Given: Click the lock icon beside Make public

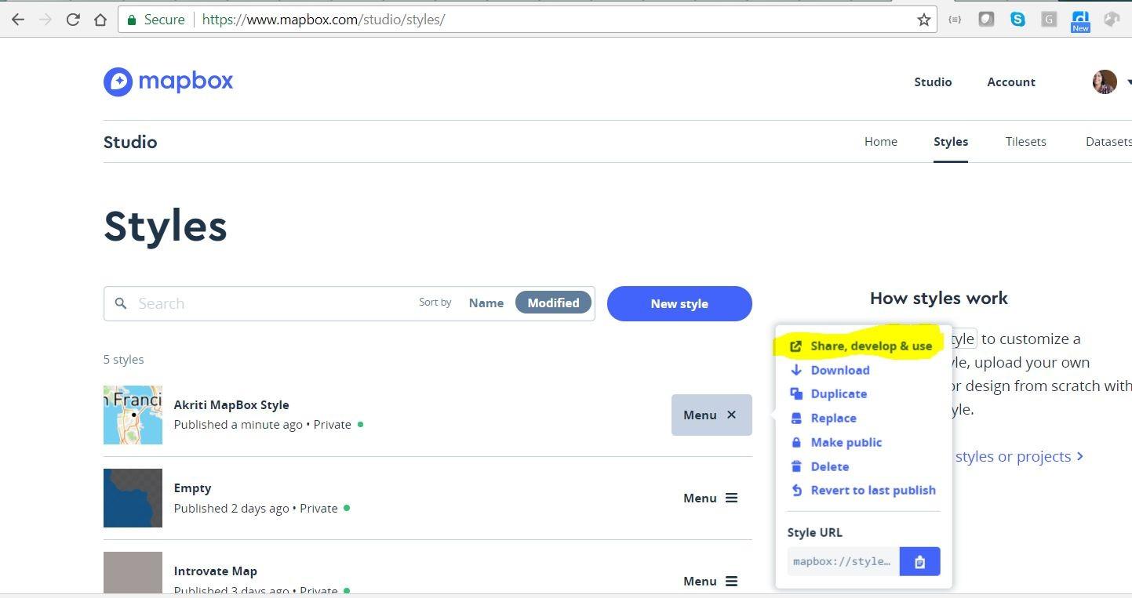Looking at the screenshot, I should pos(796,442).
